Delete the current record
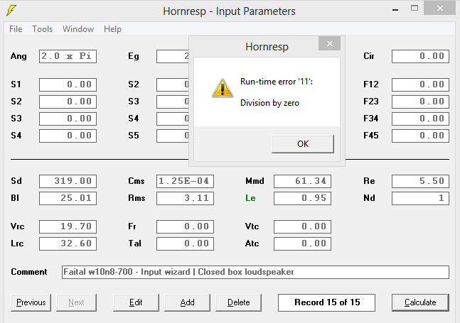This screenshot has height=323, width=460. (x=238, y=302)
